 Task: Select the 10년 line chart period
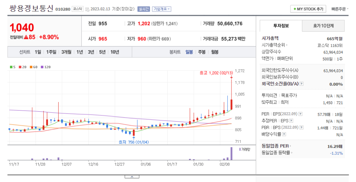[x=115, y=52]
